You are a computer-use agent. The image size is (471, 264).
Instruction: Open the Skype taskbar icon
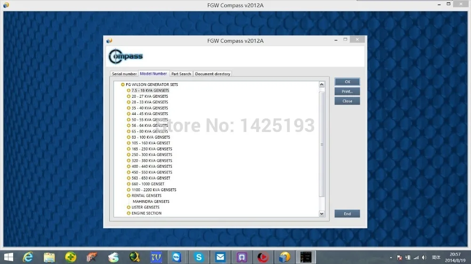click(199, 257)
